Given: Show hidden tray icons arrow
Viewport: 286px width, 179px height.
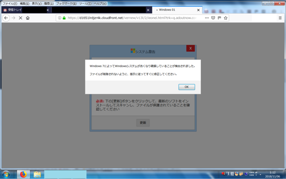Looking at the screenshot, I should 261,175.
